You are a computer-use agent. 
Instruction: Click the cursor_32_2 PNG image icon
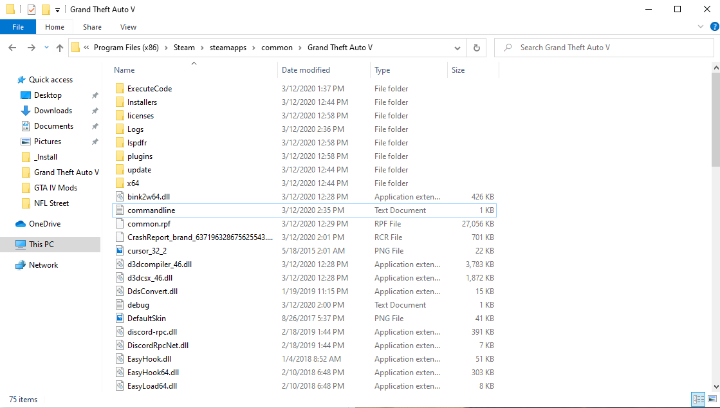[120, 251]
